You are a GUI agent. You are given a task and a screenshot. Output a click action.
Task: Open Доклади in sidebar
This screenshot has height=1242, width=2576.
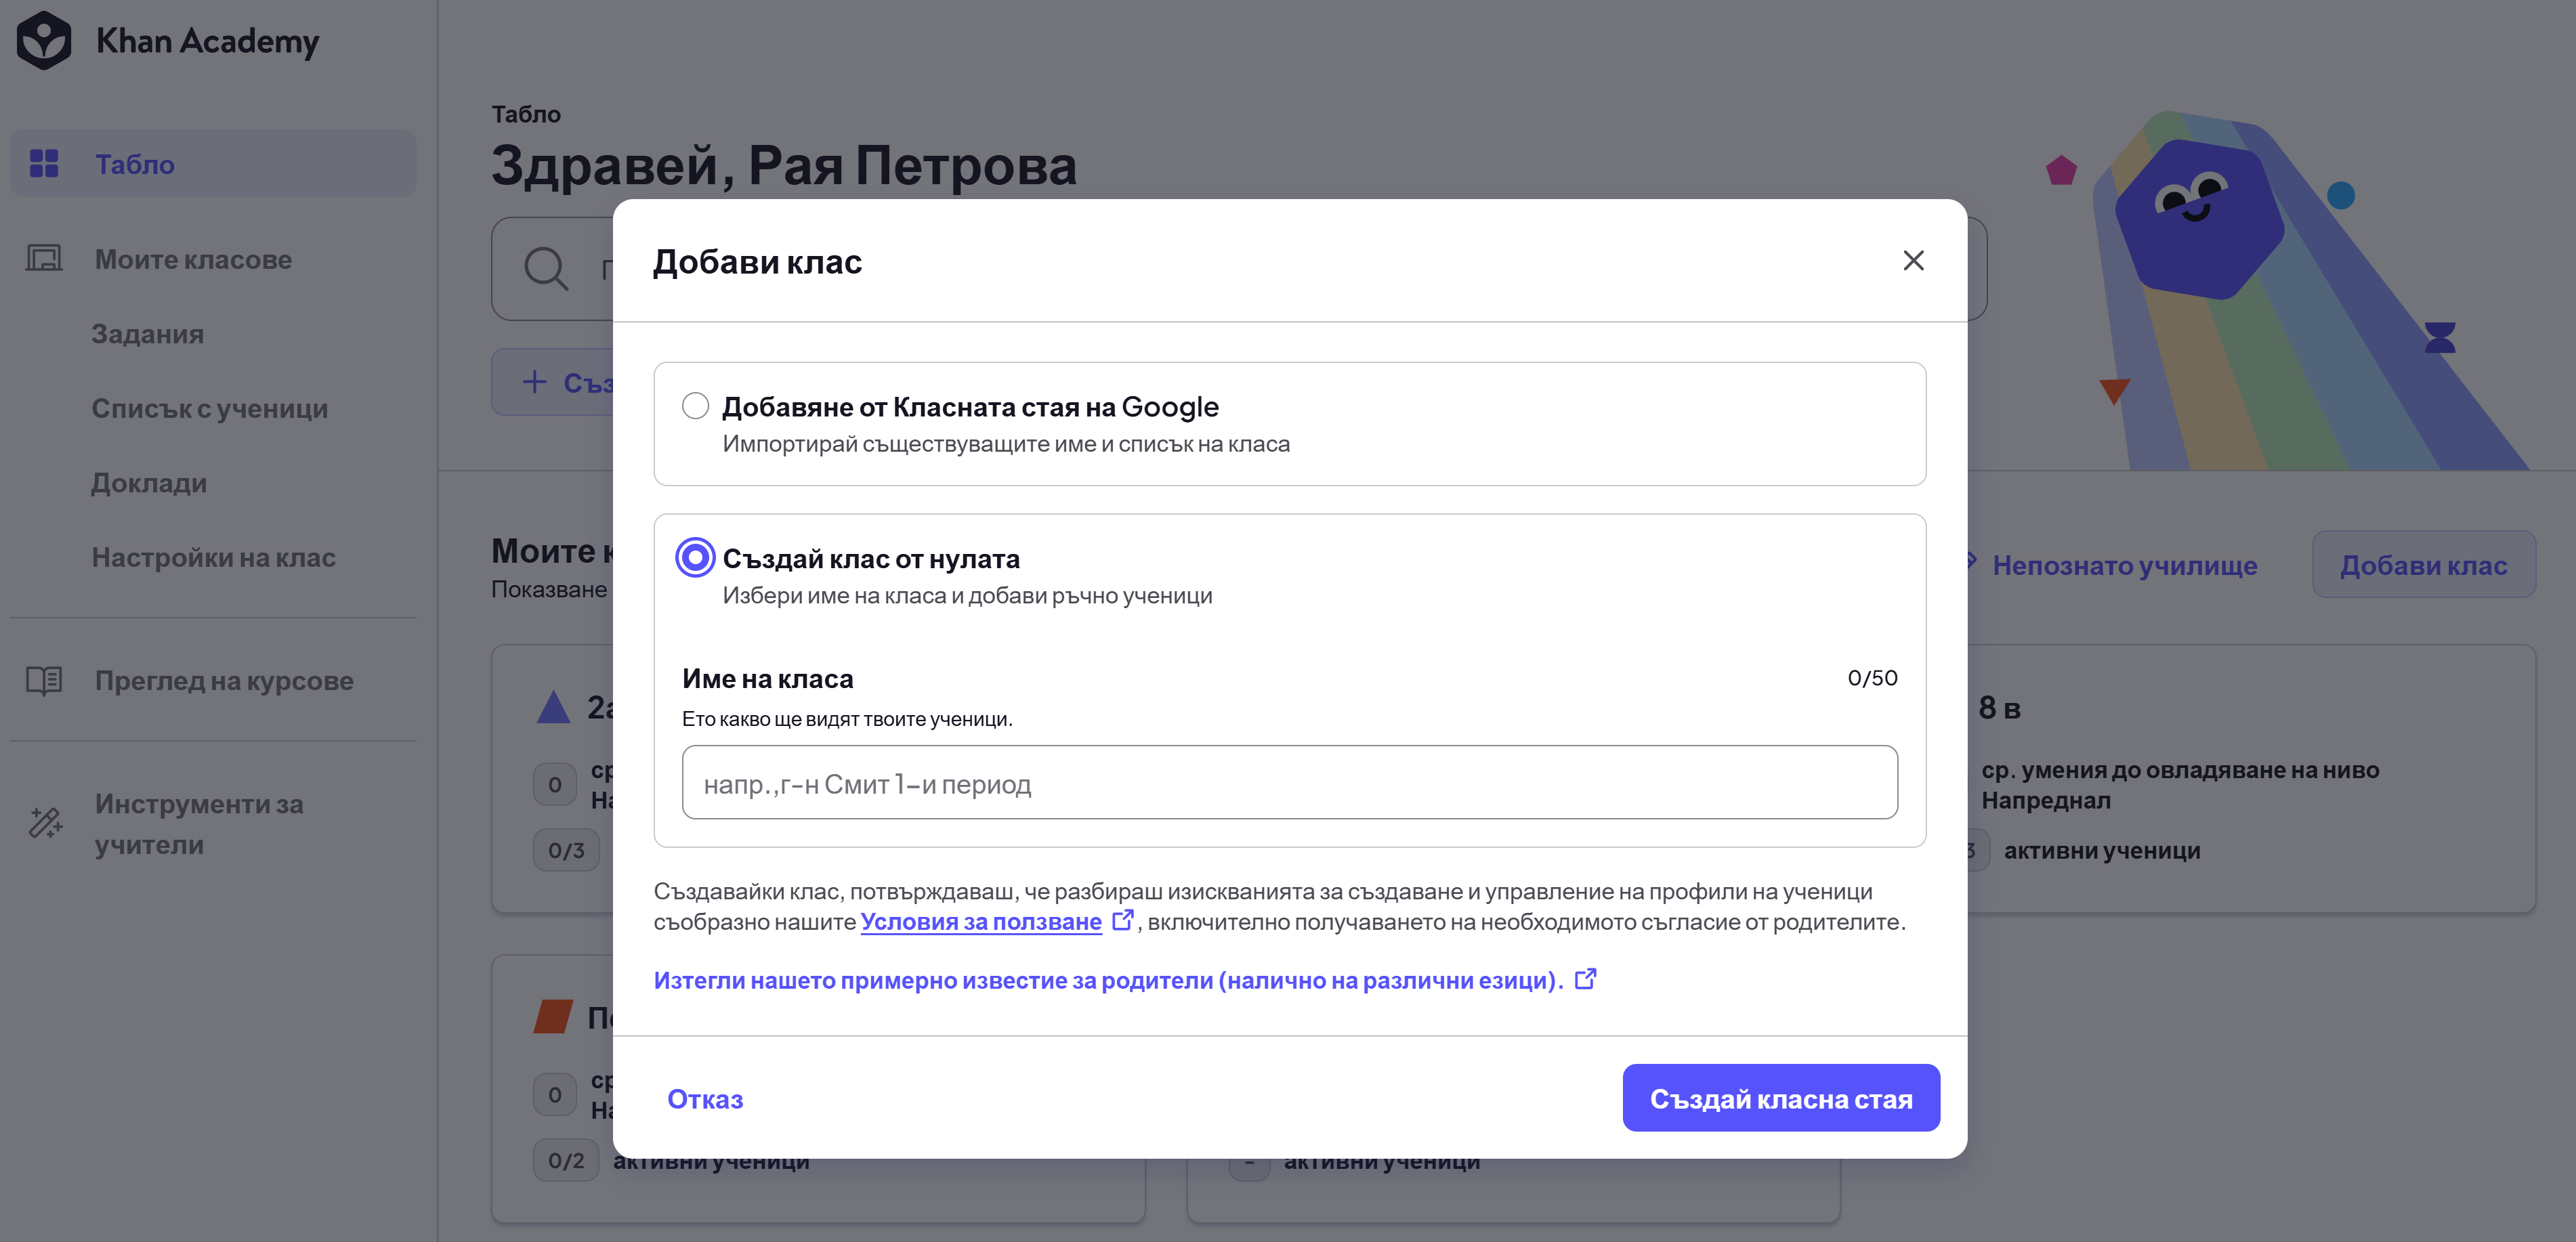149,484
